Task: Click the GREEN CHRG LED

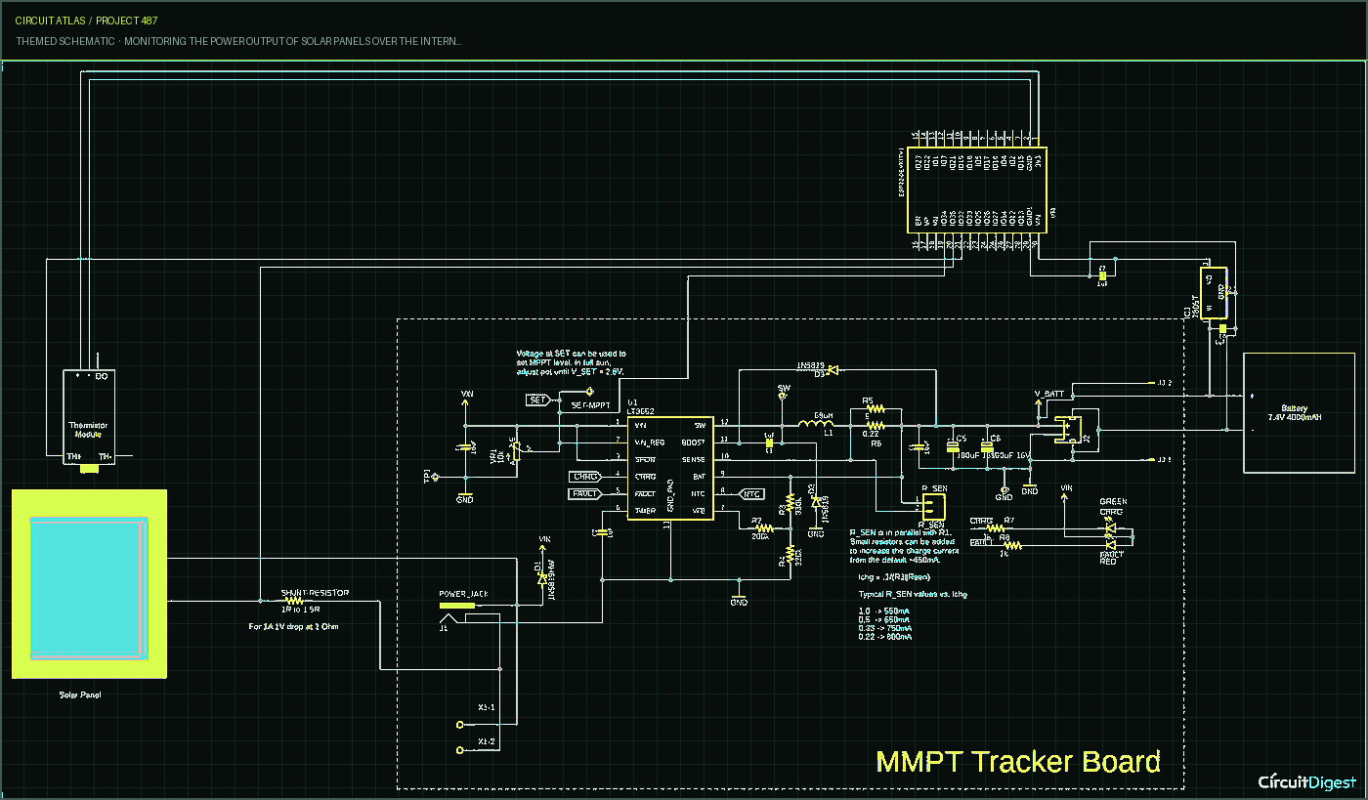Action: coord(1110,528)
